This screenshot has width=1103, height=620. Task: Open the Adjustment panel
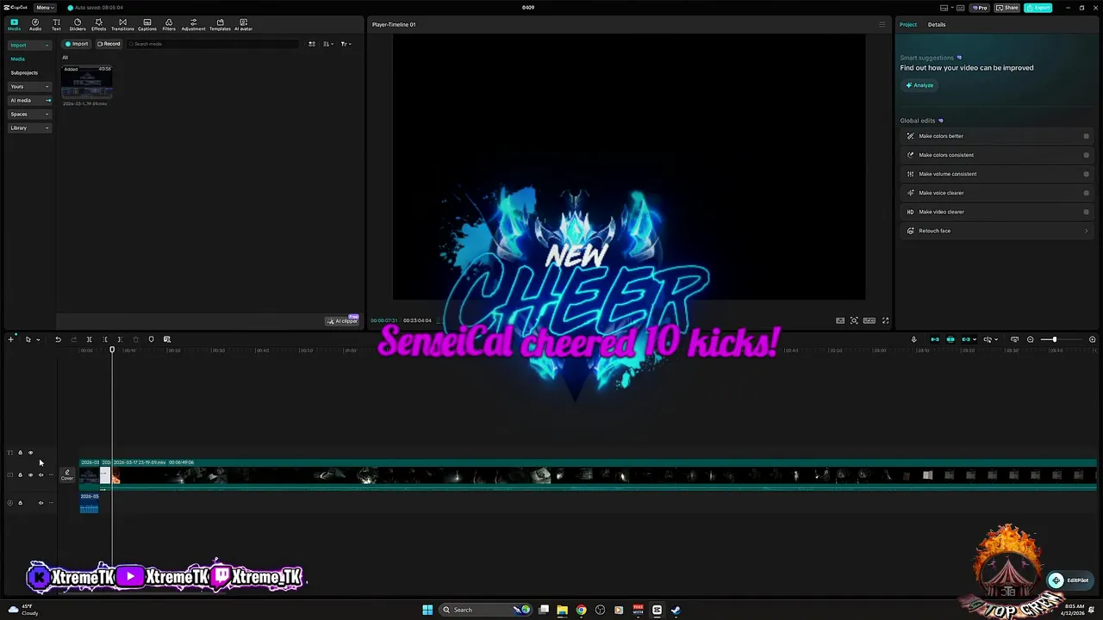[193, 24]
